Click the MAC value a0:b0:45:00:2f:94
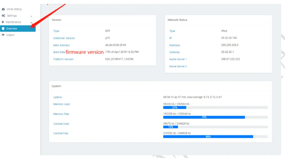 (116, 45)
